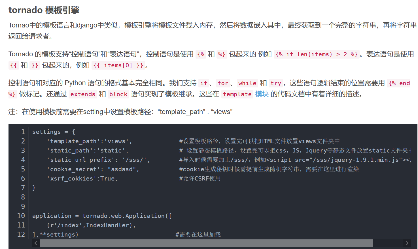Click the inline code "extends"
Screen dimensions: 418x249
[83, 94]
